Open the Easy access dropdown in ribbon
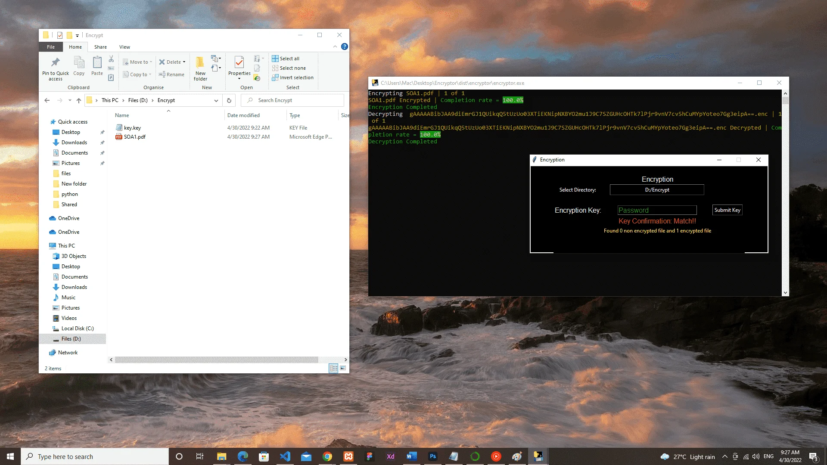 [x=216, y=68]
